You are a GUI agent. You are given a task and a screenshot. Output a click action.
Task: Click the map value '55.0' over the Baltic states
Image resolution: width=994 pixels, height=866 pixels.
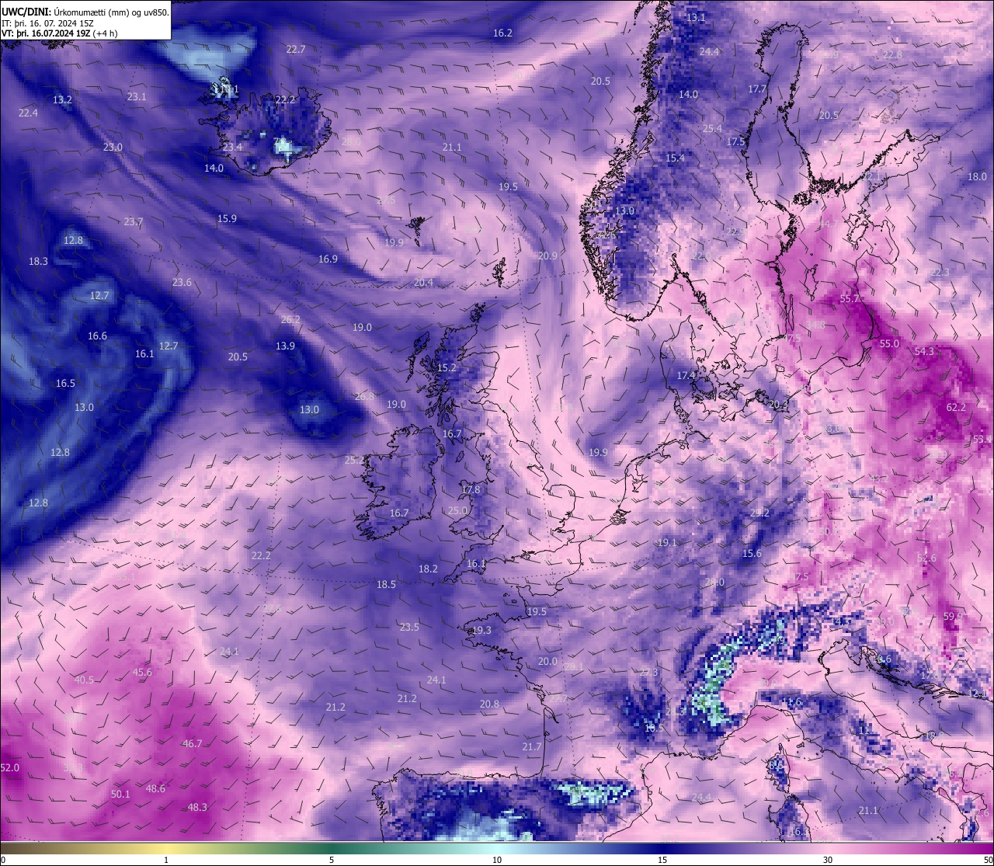(x=889, y=343)
